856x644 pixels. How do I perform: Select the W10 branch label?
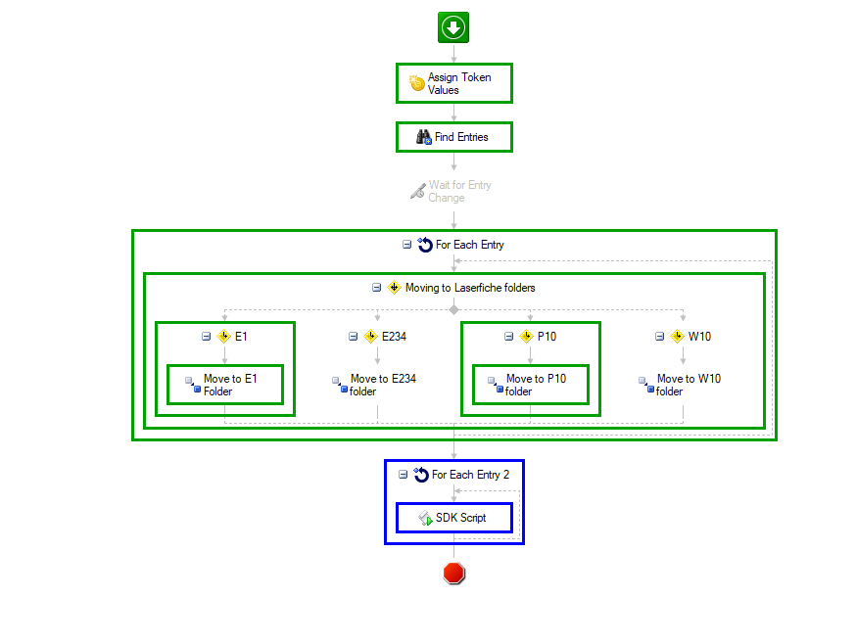tap(699, 336)
